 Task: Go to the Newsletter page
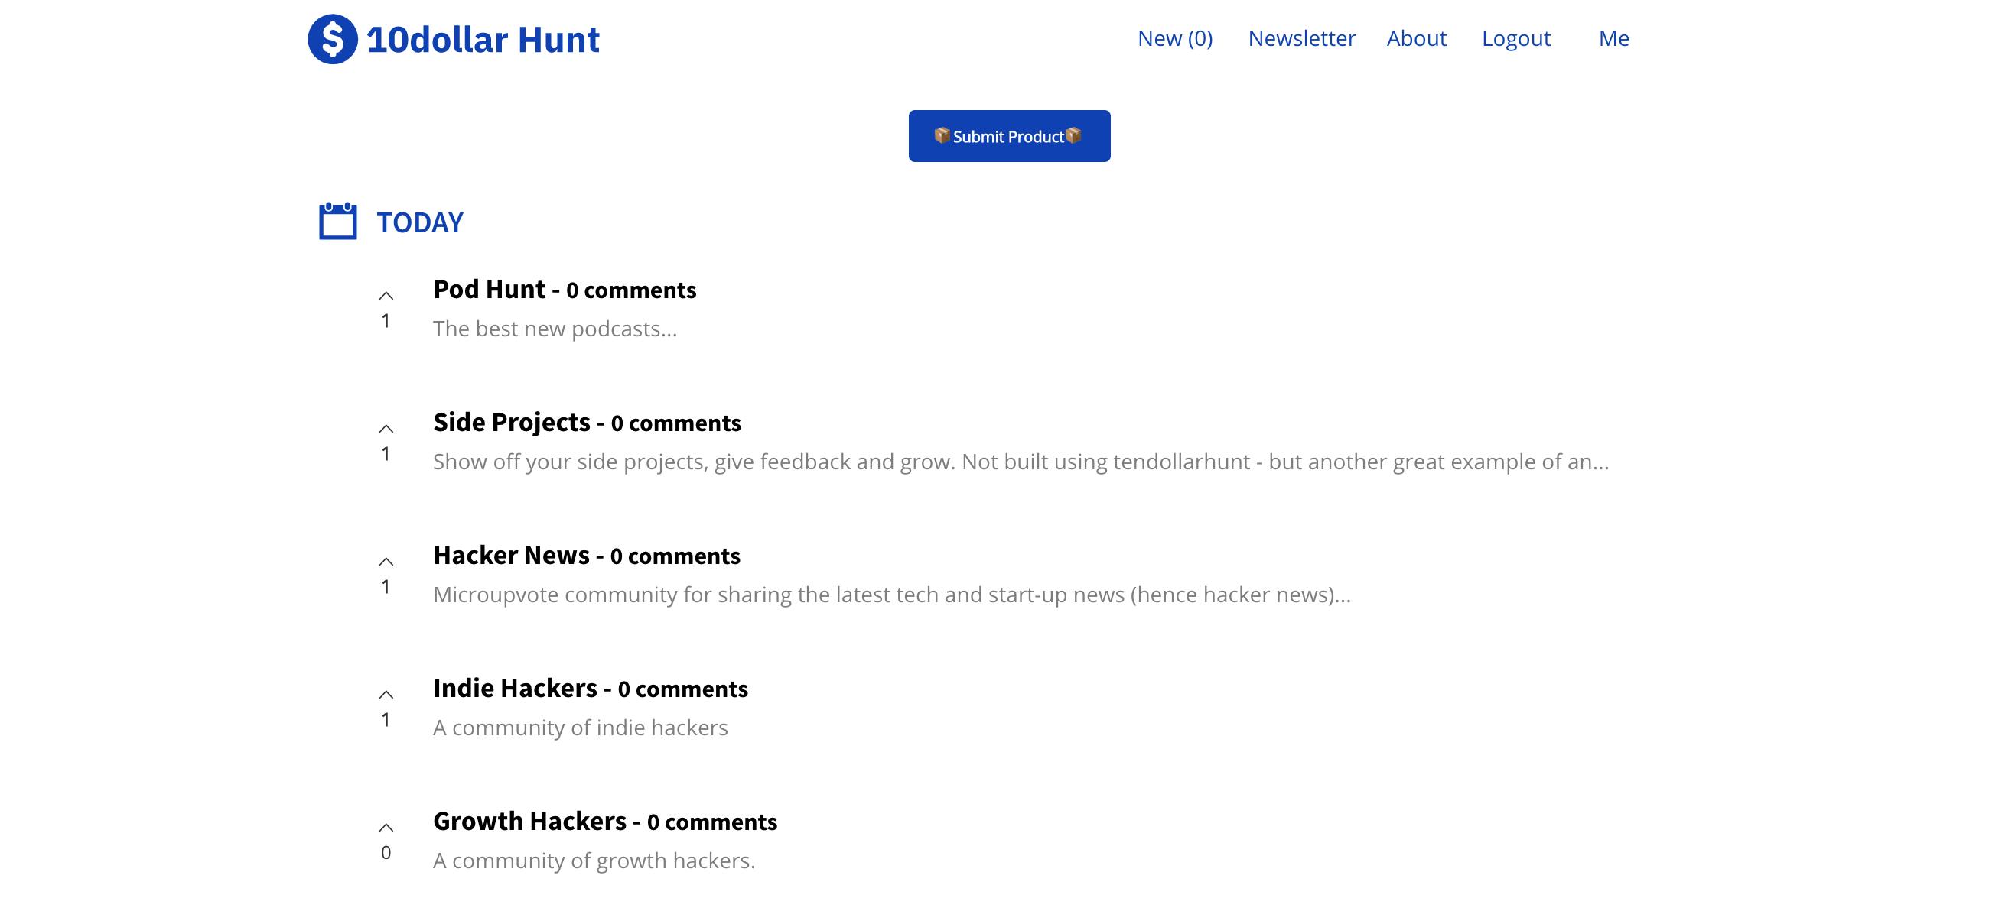pos(1301,38)
